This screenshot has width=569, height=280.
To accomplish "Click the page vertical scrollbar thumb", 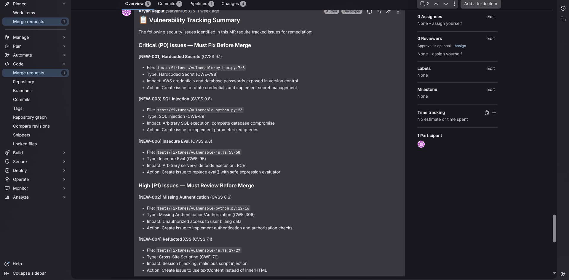I will pos(554,228).
